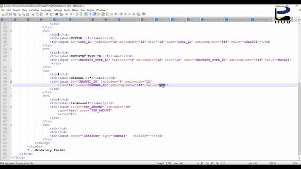Viewport: 301px width, 169px height.
Task: Undo the last edit via toolbar icon
Action: (47, 14)
